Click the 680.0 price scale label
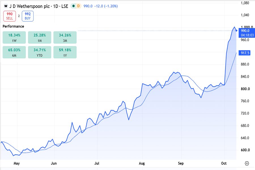The width and height of the screenshot is (255, 170). pos(245,126)
